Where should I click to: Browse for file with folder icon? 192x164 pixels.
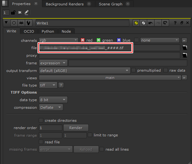(184, 48)
